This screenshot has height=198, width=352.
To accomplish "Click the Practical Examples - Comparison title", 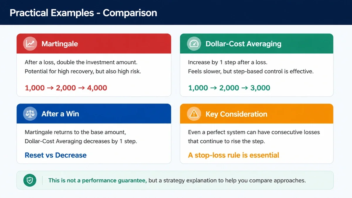I will [83, 13].
